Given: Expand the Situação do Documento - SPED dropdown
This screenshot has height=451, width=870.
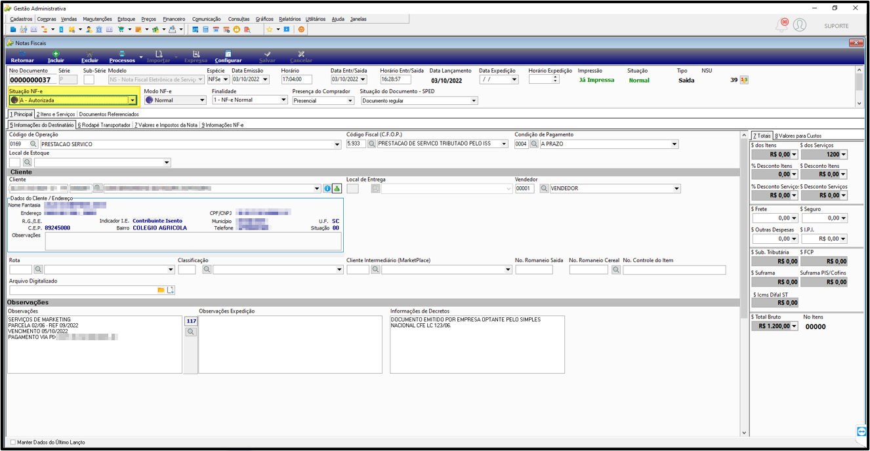Looking at the screenshot, I should pyautogui.click(x=474, y=101).
